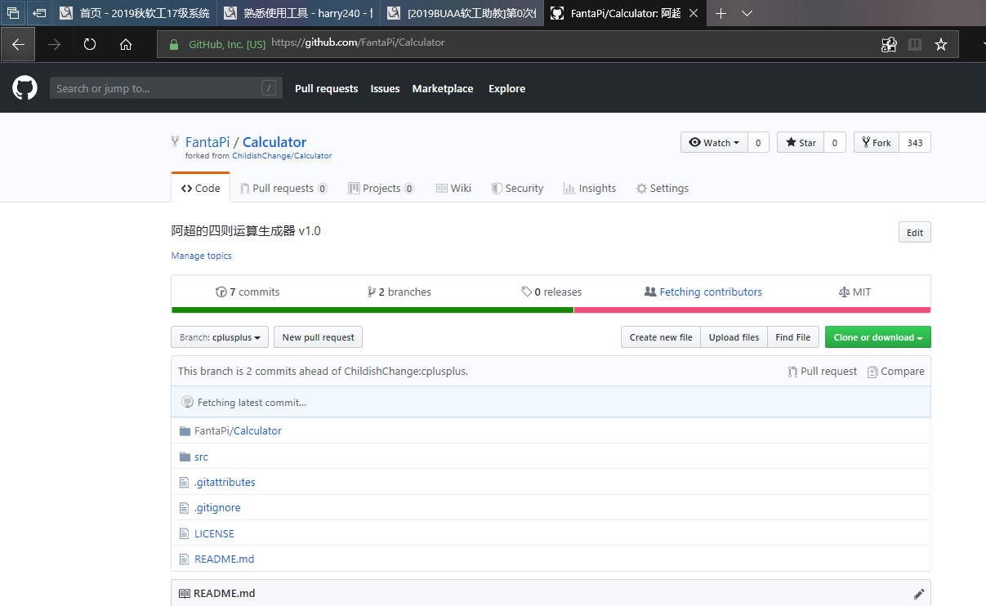This screenshot has width=986, height=606.
Task: Click the Compare link
Action: [896, 371]
